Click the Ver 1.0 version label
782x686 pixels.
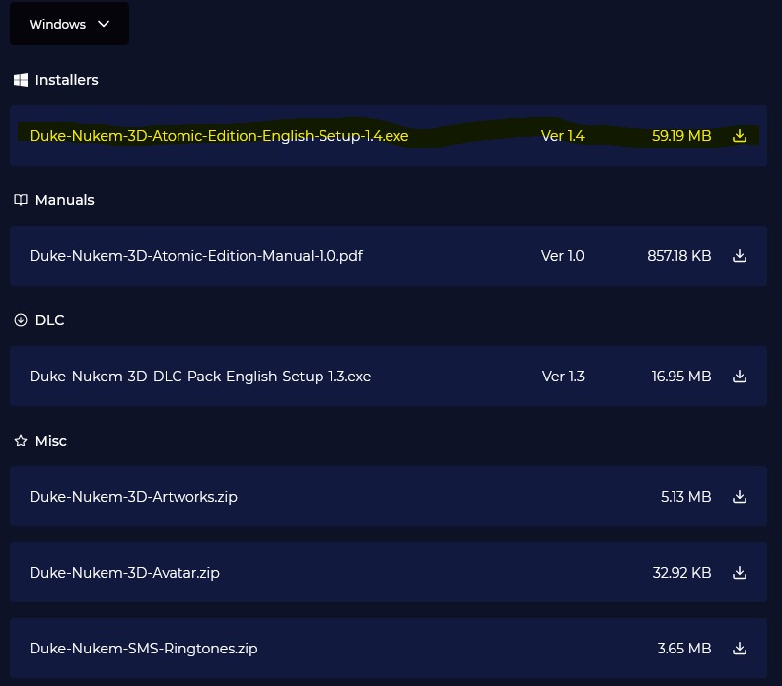562,255
